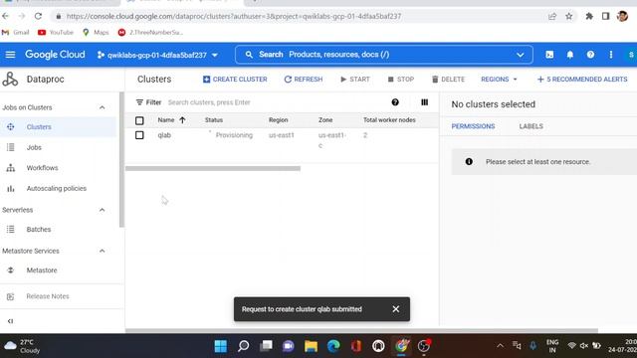637x358 pixels.
Task: Open the Maps bookmark
Action: pyautogui.click(x=96, y=32)
